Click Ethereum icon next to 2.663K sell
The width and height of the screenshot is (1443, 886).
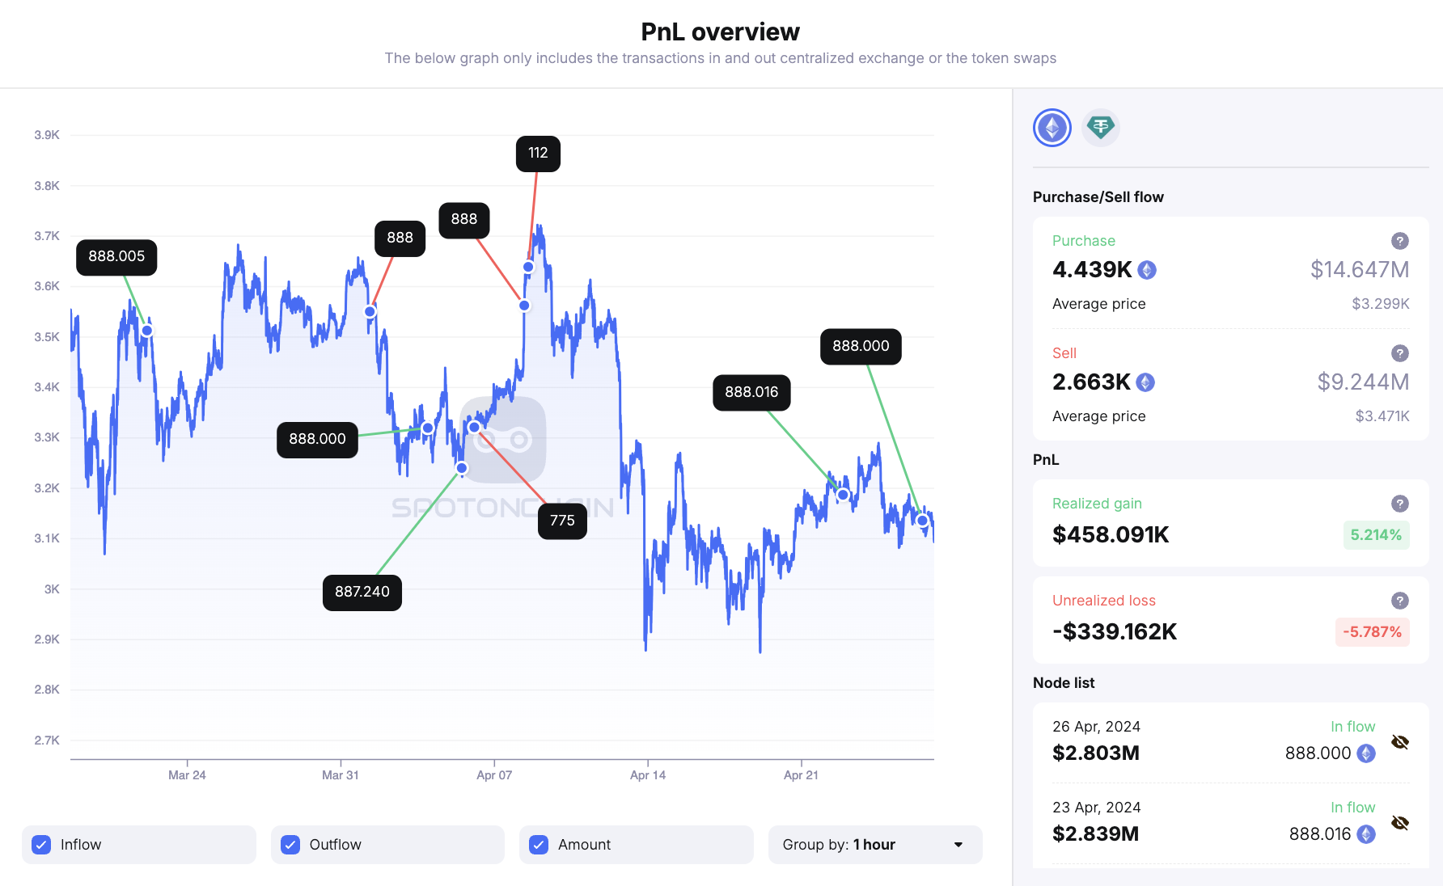coord(1145,382)
